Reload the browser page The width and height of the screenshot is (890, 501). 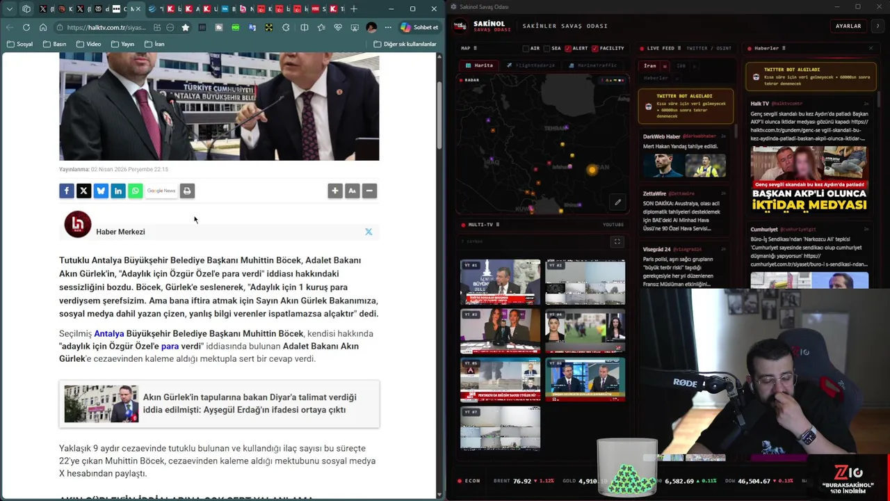pos(26,27)
